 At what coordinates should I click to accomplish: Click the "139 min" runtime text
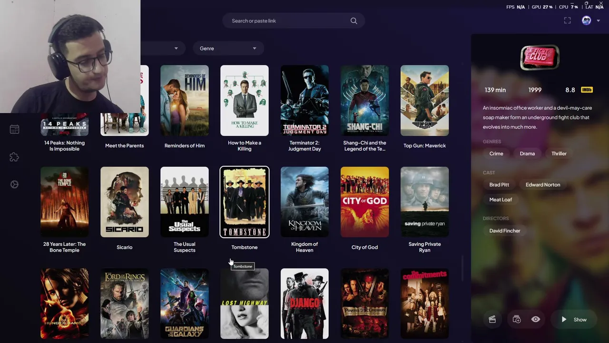coord(495,90)
